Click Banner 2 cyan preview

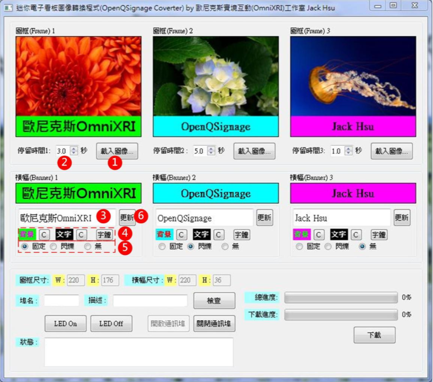(216, 193)
